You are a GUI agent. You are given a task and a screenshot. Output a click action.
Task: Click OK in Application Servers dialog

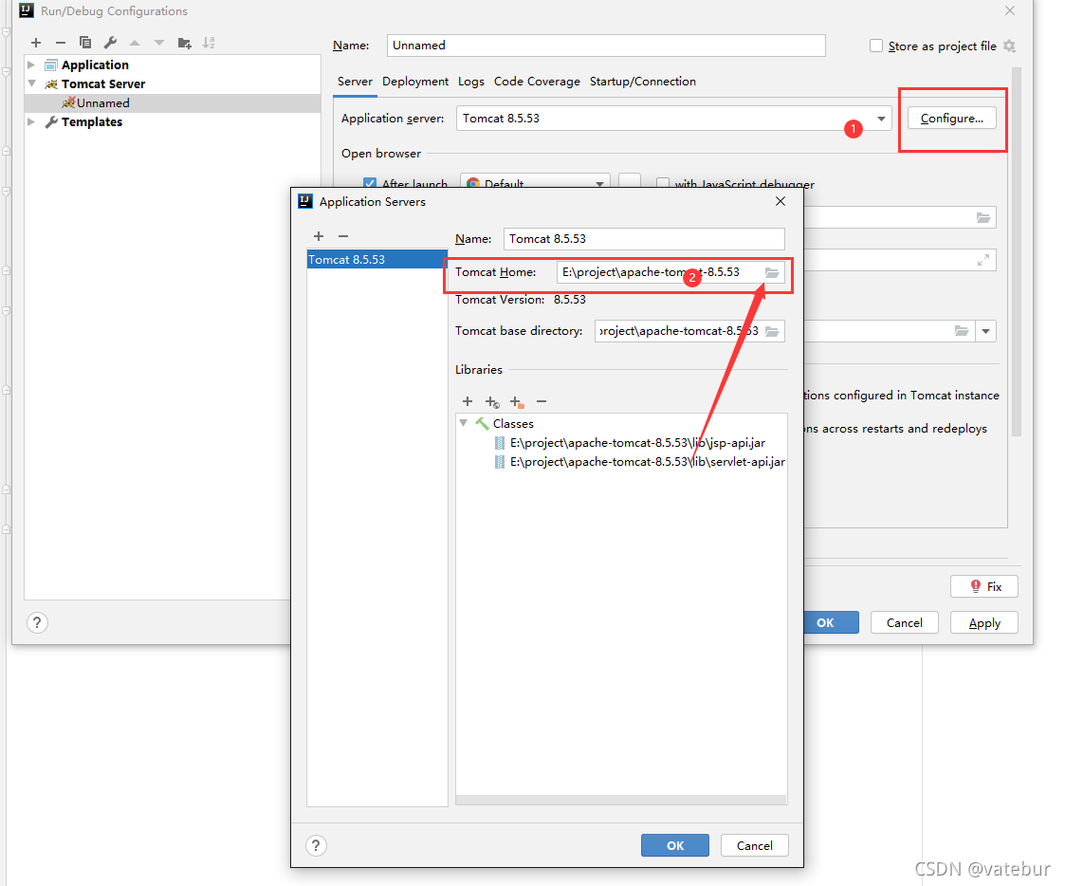(675, 845)
